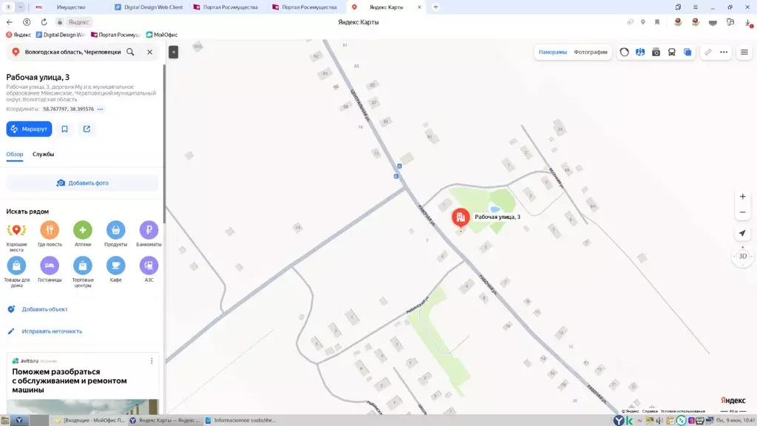The width and height of the screenshot is (757, 426).
Task: Search nearby Гостиницы
Action: (50, 270)
